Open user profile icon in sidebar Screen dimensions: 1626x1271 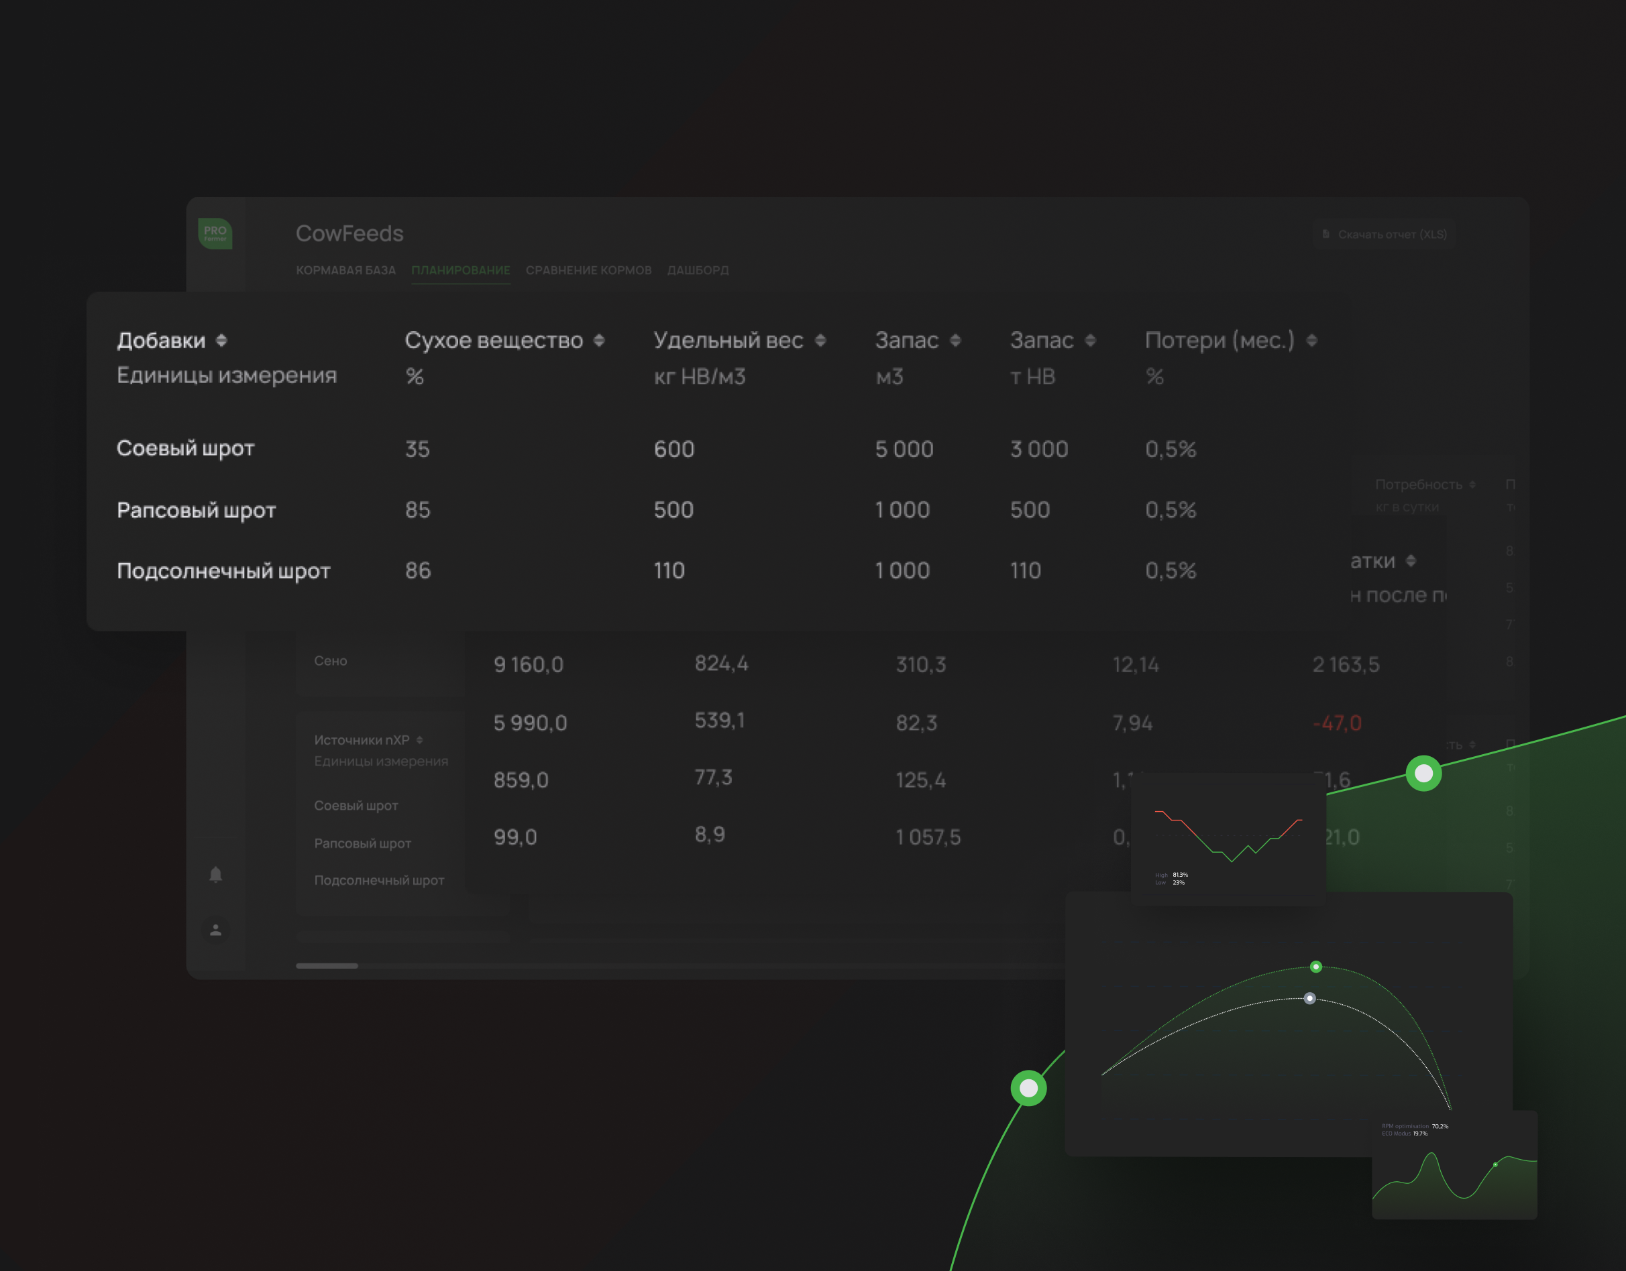216,930
